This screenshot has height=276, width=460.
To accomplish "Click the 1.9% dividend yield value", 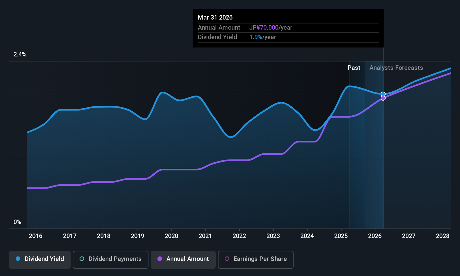I will pyautogui.click(x=256, y=37).
